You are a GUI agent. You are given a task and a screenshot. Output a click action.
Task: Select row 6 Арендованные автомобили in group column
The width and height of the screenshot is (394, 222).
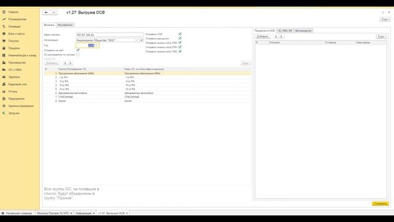pyautogui.click(x=73, y=93)
